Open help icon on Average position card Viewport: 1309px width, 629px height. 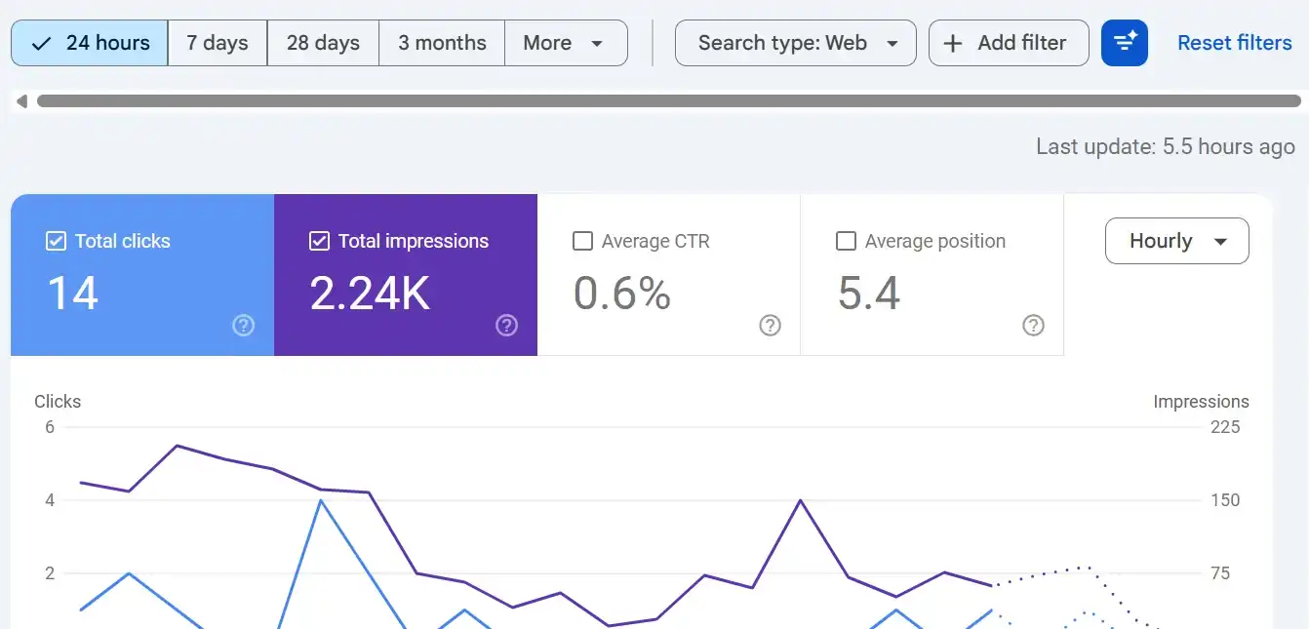pos(1034,326)
